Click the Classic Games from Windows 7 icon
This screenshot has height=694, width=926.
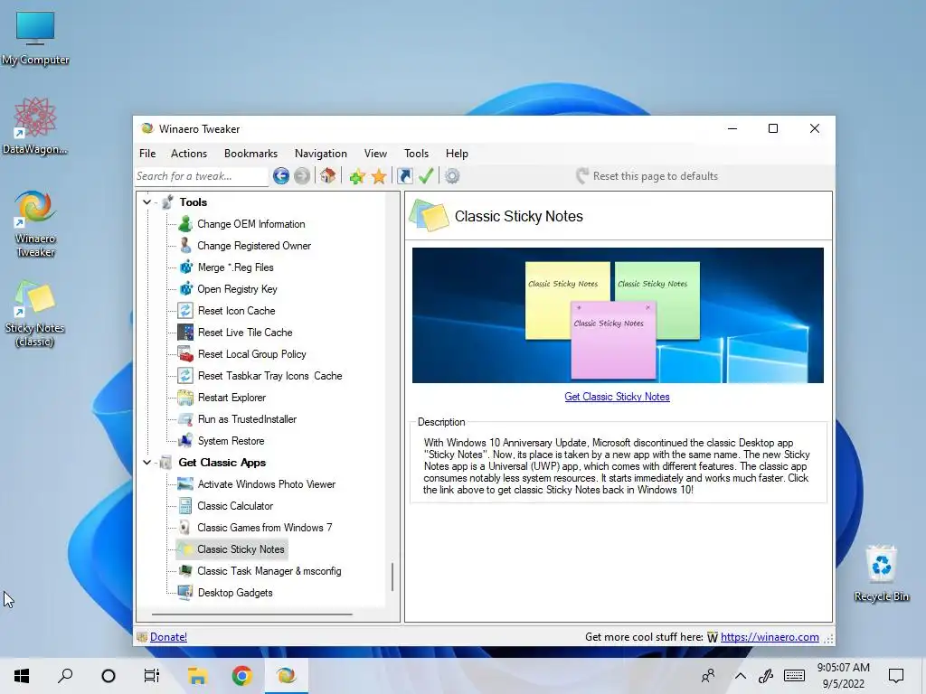185,528
